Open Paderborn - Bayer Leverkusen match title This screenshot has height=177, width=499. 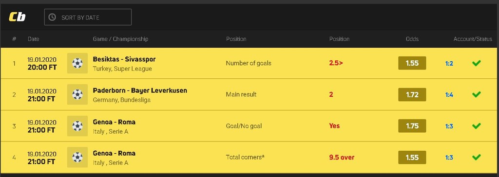[x=140, y=90]
